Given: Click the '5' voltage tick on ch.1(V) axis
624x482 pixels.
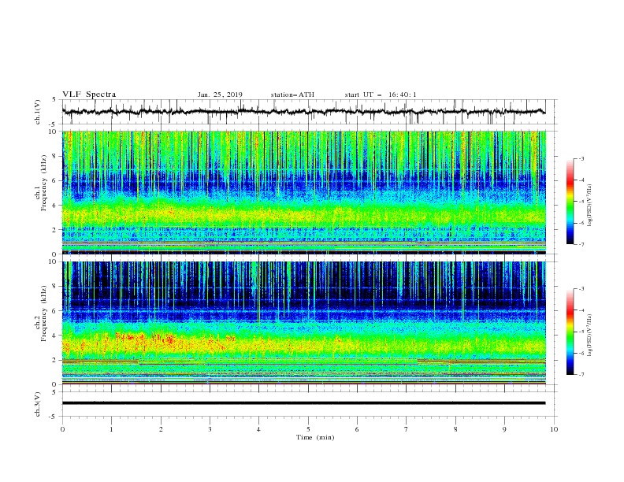Looking at the screenshot, I should [x=54, y=99].
